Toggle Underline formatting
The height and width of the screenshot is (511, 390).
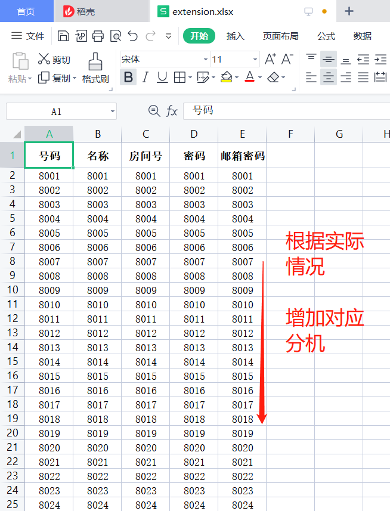pos(162,78)
